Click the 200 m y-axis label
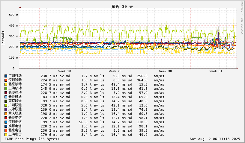245x143 pixels. [x=13, y=47]
